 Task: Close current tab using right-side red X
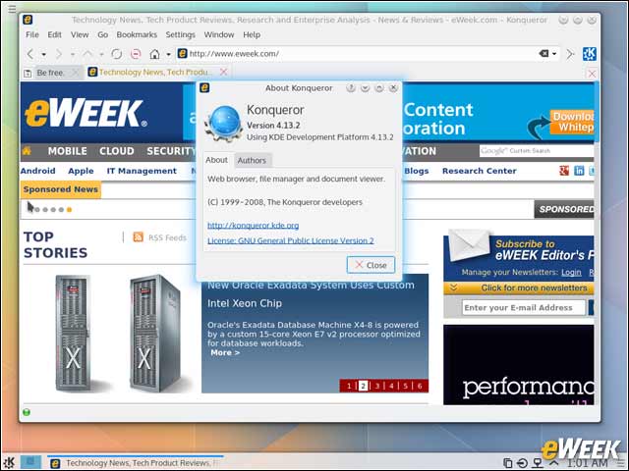(592, 74)
